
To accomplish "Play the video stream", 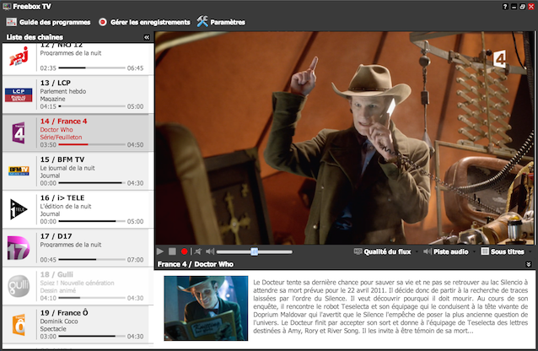I will pos(160,251).
